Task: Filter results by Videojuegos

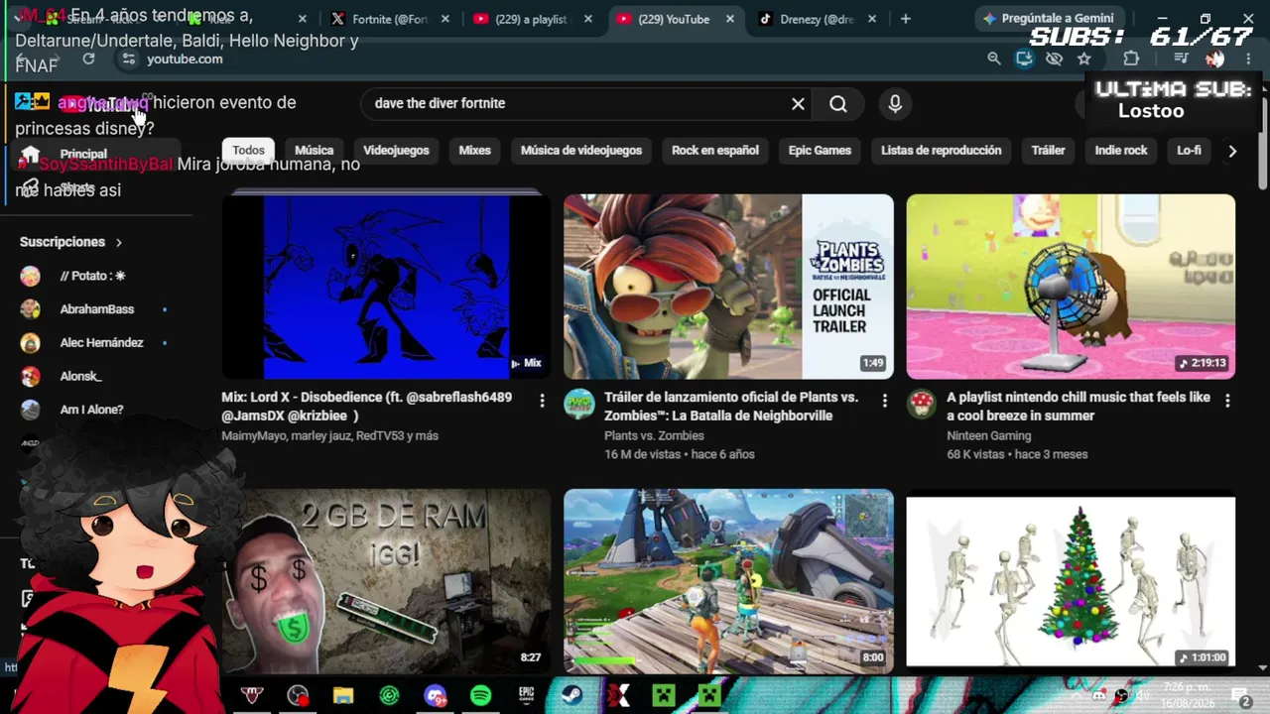Action: (396, 151)
